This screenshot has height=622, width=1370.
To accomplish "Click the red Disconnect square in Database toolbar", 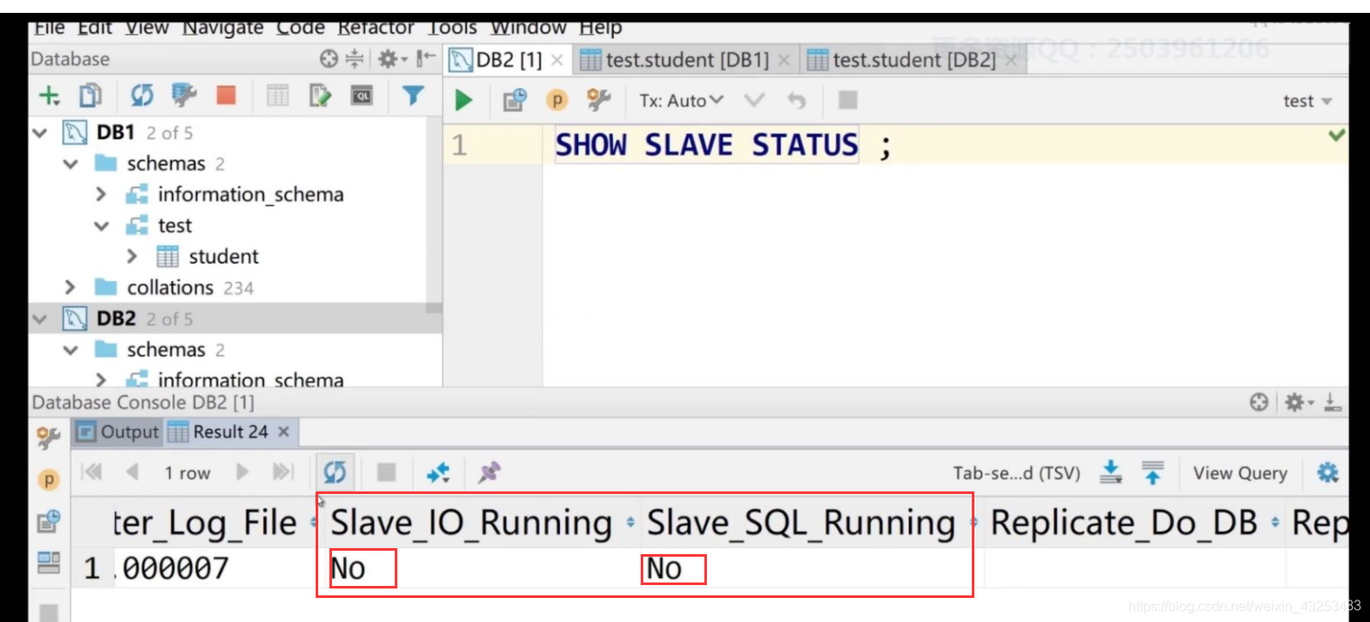I will point(226,95).
